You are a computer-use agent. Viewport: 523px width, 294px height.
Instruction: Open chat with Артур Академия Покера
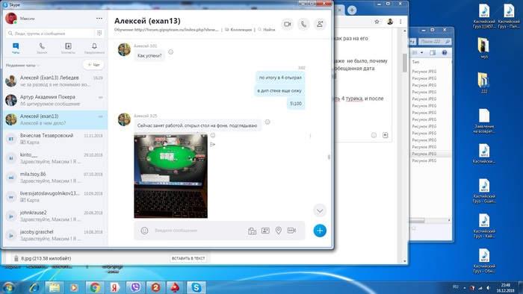click(55, 100)
